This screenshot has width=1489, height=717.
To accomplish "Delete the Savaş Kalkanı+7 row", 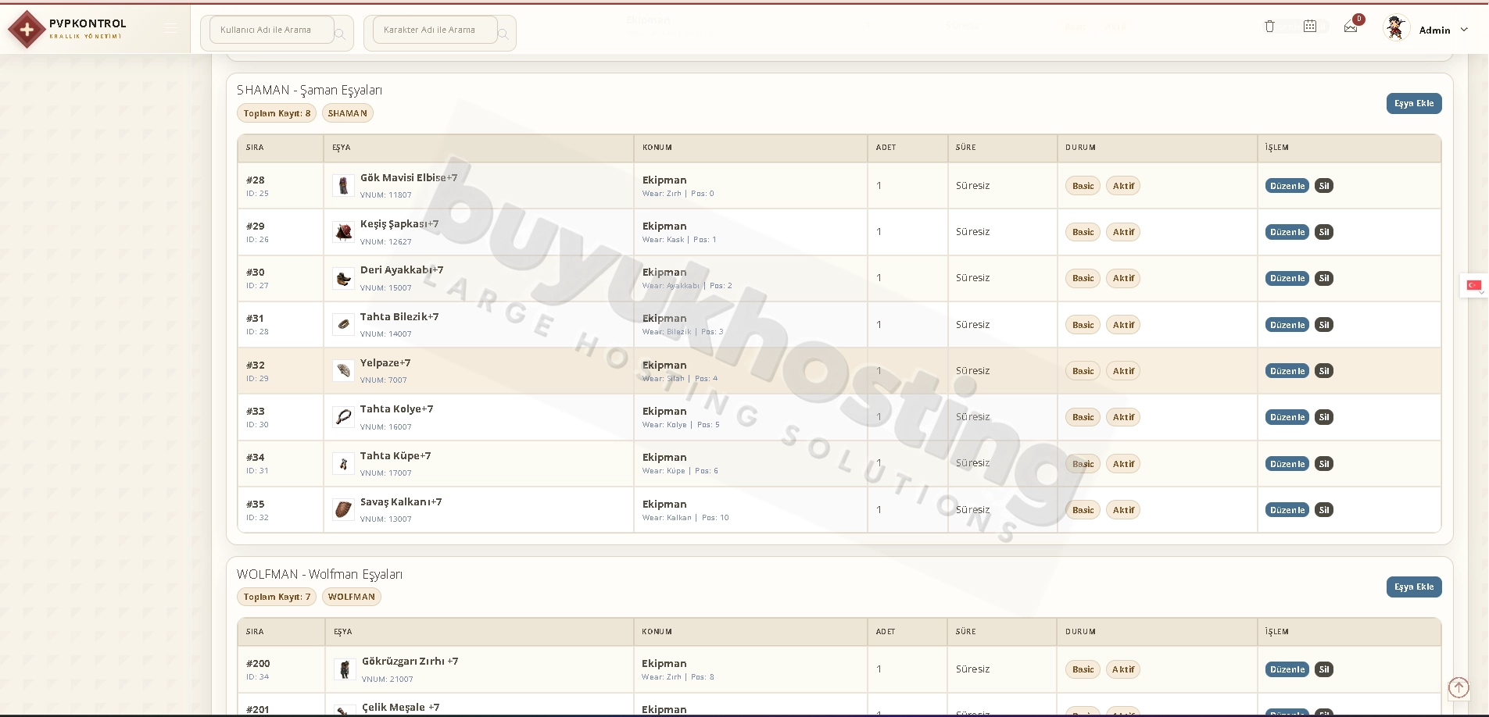I will tap(1324, 510).
